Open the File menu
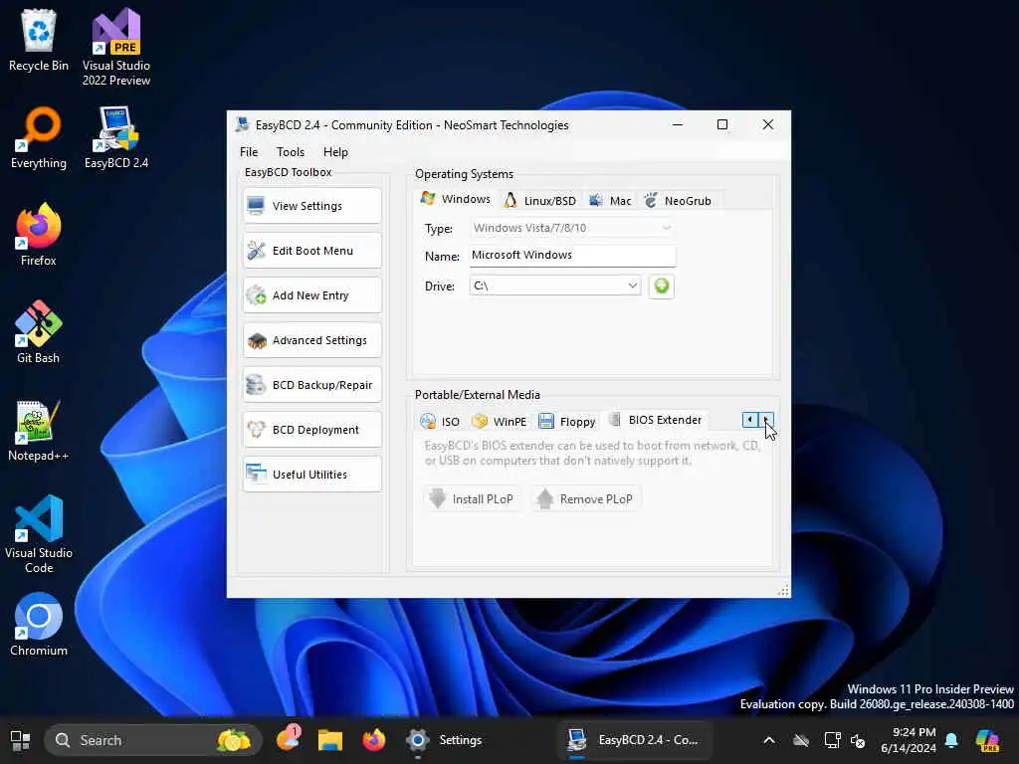1019x764 pixels. [x=249, y=152]
